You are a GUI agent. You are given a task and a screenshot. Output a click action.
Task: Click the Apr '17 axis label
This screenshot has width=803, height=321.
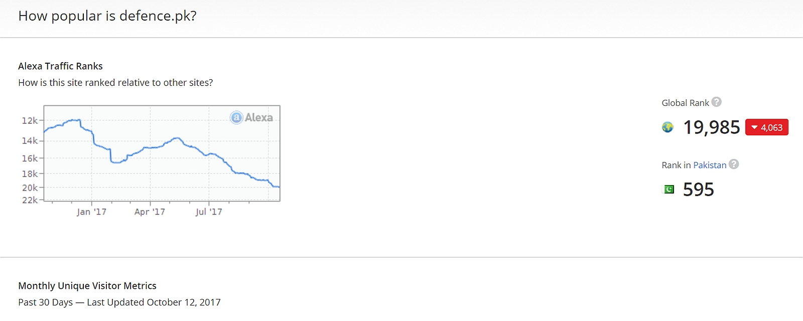150,212
